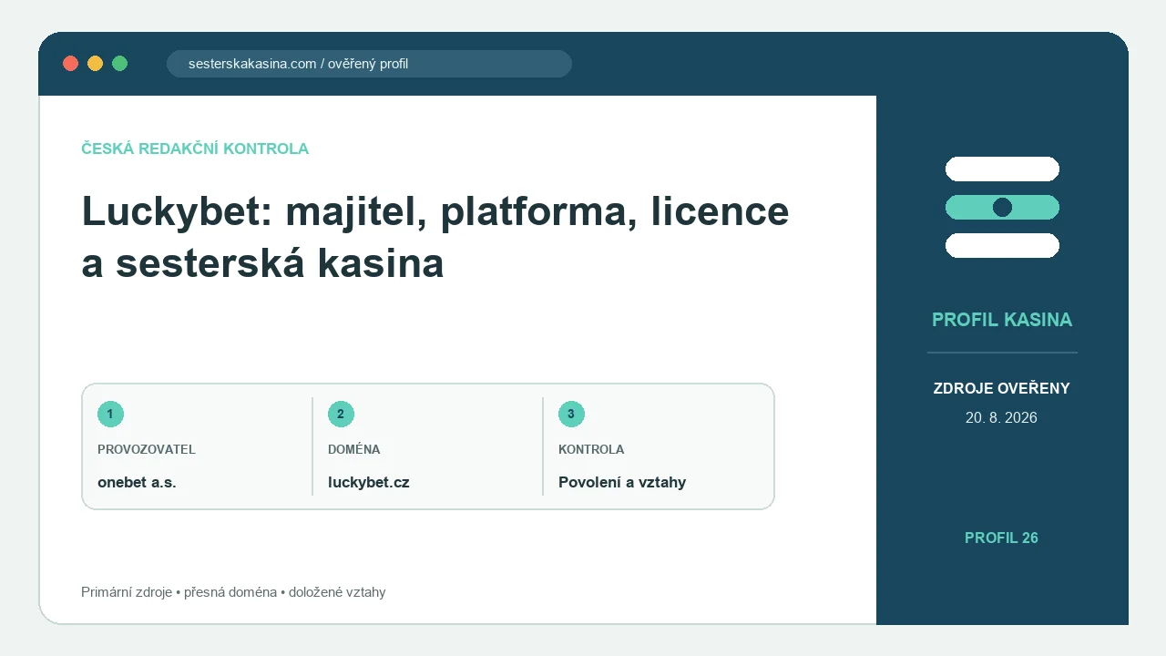Image resolution: width=1166 pixels, height=656 pixels.
Task: Click the PROVOZOVATEL label
Action: tap(147, 449)
